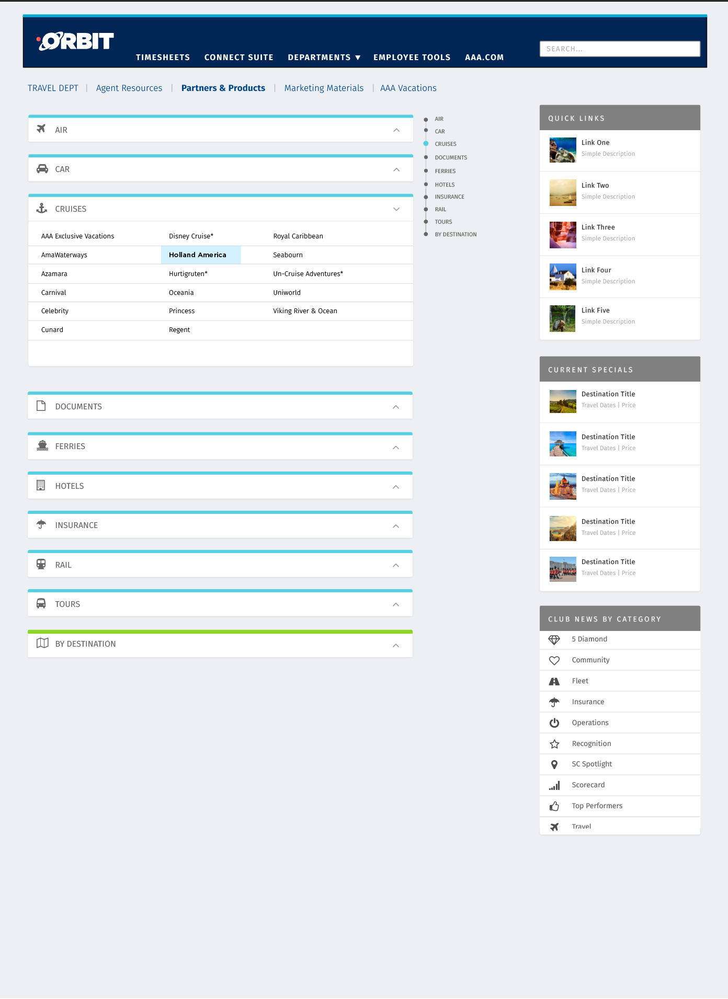Click the document icon beside DOCUMENTS
The width and height of the screenshot is (728, 999).
(x=41, y=406)
